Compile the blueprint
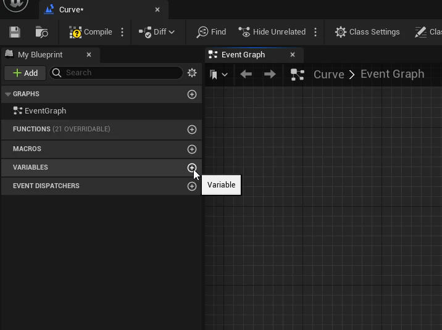 (91, 32)
